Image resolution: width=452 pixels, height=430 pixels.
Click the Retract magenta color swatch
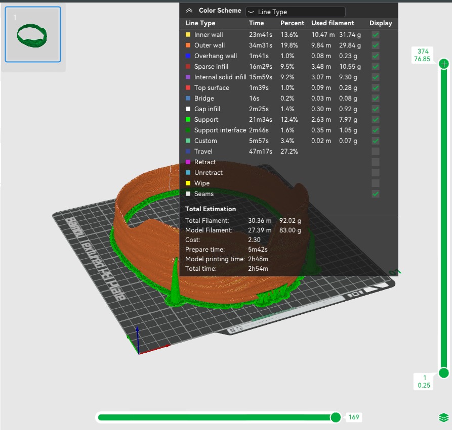coord(188,162)
